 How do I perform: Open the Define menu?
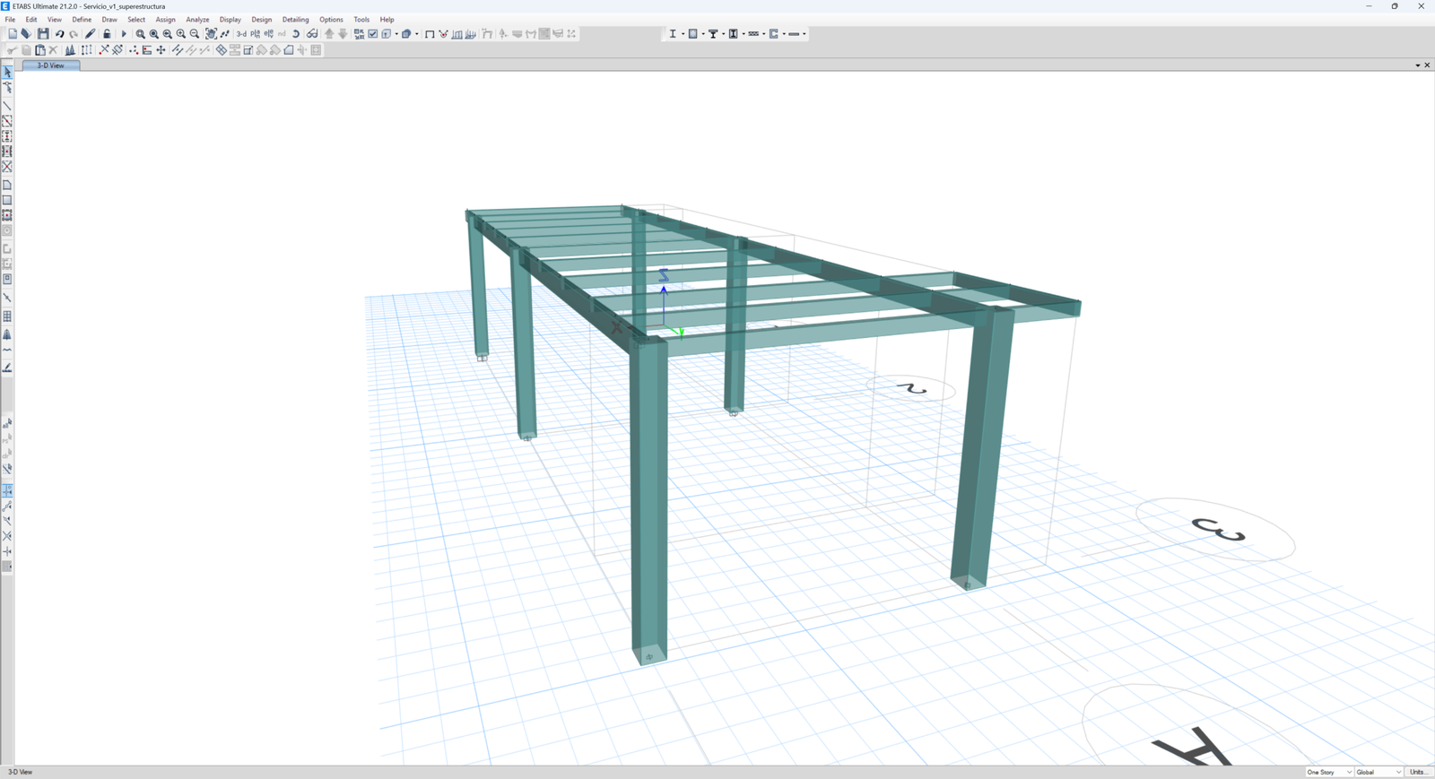[x=82, y=20]
